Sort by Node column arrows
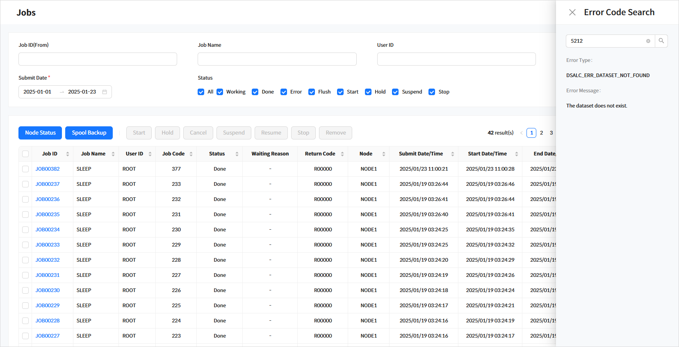This screenshot has width=679, height=347. point(384,154)
